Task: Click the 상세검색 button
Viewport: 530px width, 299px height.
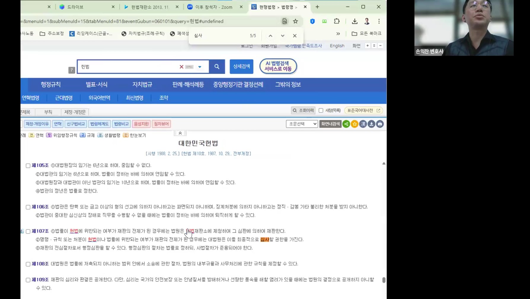Action: click(x=241, y=66)
